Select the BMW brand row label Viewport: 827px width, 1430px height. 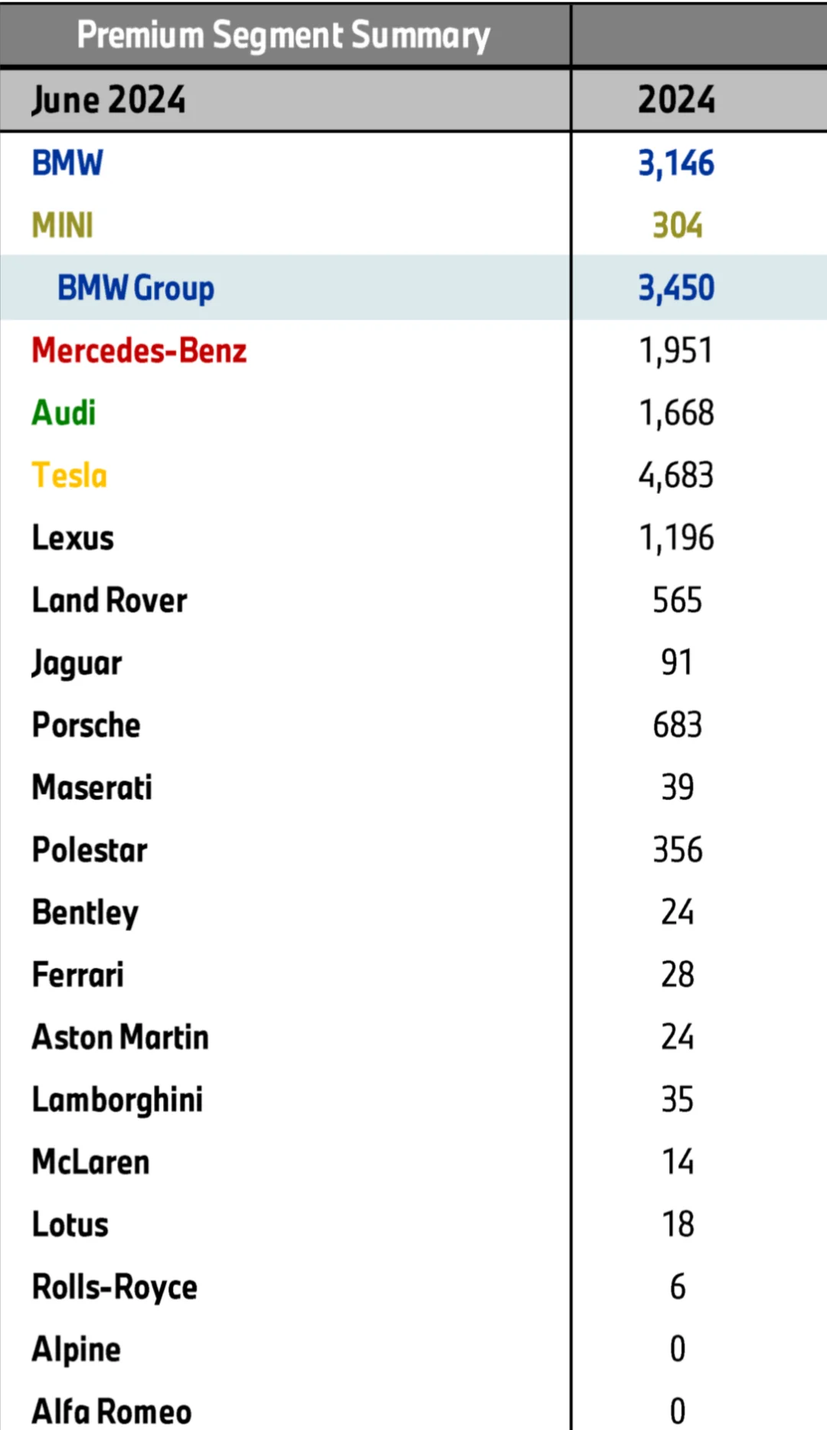coord(67,163)
